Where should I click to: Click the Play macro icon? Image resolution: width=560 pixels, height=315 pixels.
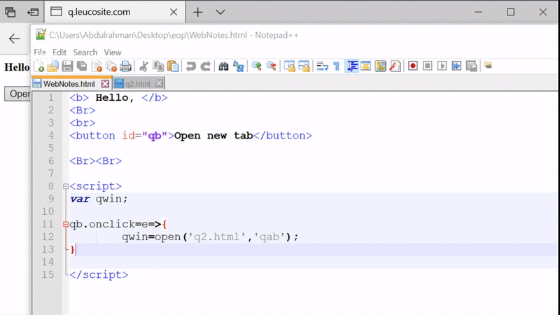click(x=442, y=66)
